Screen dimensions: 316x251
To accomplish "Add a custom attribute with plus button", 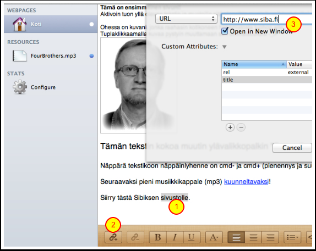I will (230, 127).
